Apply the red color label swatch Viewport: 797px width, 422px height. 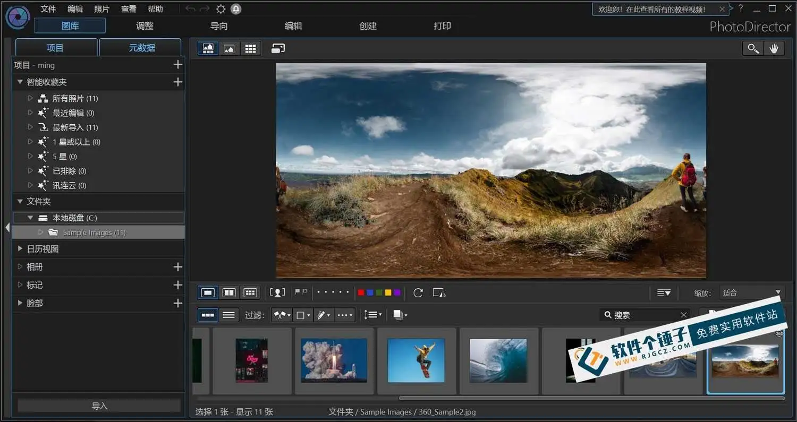tap(361, 292)
